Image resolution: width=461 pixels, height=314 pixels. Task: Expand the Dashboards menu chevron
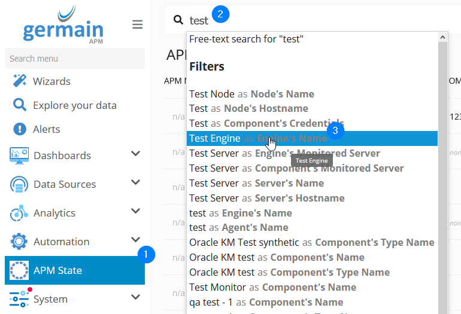[135, 154]
